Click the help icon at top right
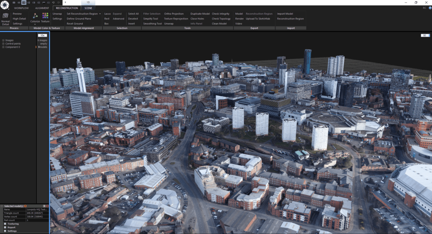 430,8
